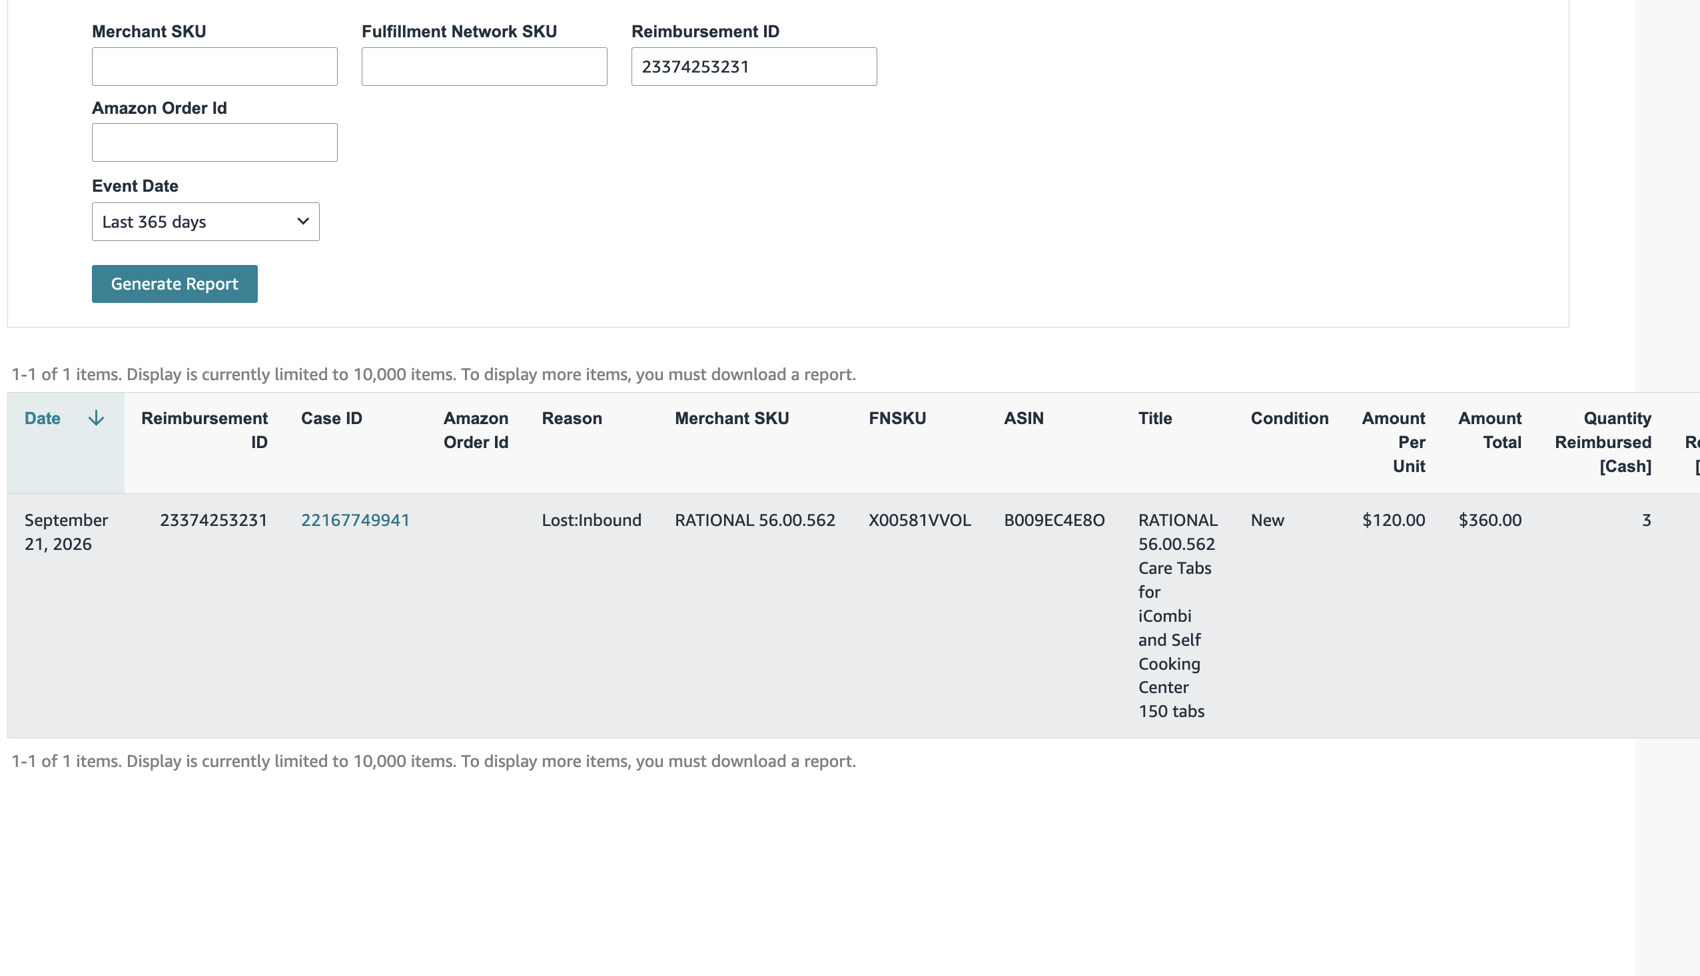Click the $120.00 amount per unit
This screenshot has height=976, width=1700.
pos(1394,520)
